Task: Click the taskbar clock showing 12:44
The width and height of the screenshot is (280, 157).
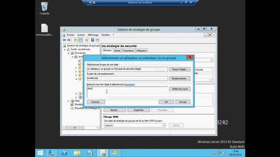Action: [x=235, y=153]
